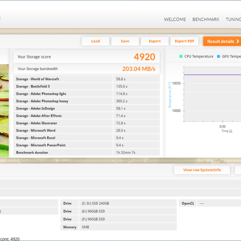Go to the TUNING tab

tap(233, 19)
